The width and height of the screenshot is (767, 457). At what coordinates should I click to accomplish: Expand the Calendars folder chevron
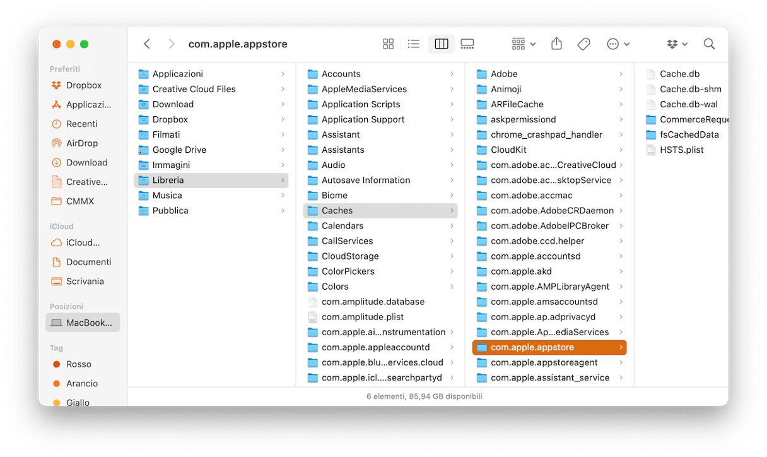point(452,226)
